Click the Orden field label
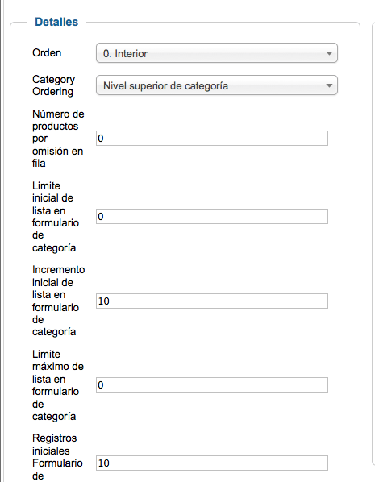 coord(47,53)
